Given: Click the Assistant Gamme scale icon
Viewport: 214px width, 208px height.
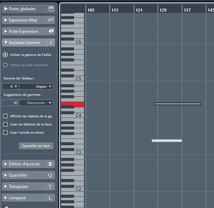Looking at the screenshot, I should (x=51, y=43).
